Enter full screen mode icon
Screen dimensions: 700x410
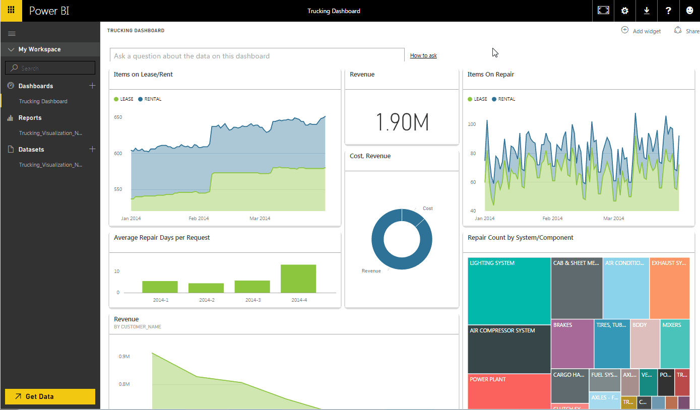(603, 11)
